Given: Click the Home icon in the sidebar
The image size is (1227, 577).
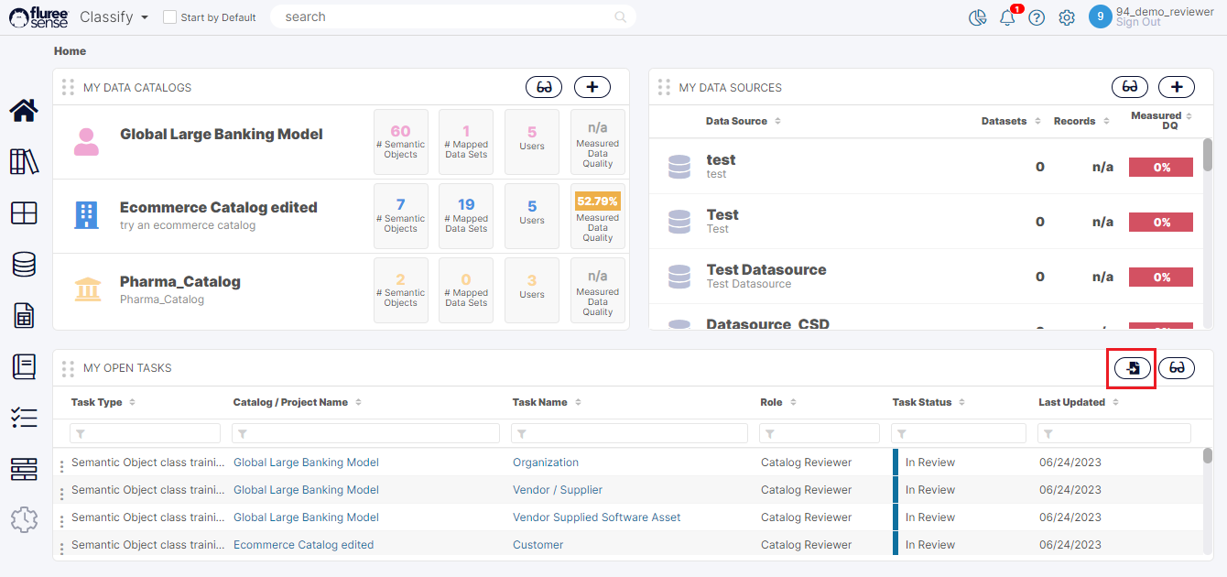Looking at the screenshot, I should (24, 111).
